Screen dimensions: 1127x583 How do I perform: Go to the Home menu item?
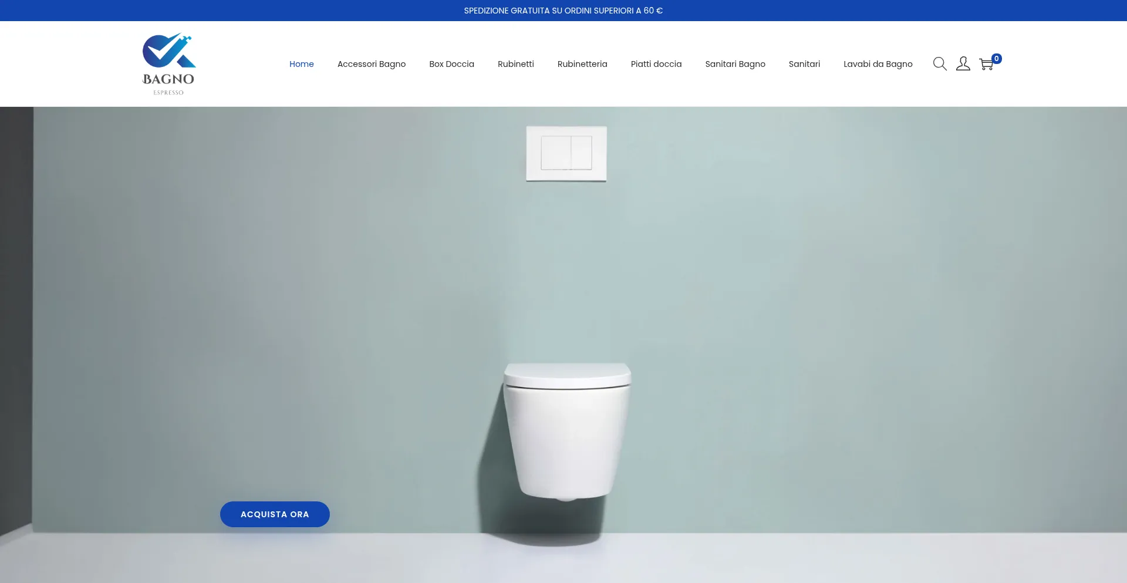coord(301,64)
